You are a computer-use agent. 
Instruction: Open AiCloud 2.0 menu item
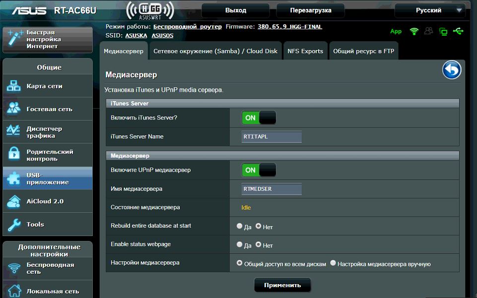[x=48, y=201]
